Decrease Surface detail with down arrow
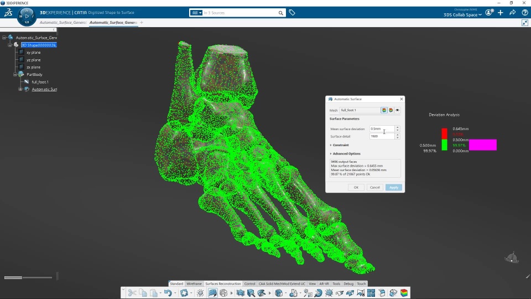Screen dimensions: 531x299 point(398,138)
